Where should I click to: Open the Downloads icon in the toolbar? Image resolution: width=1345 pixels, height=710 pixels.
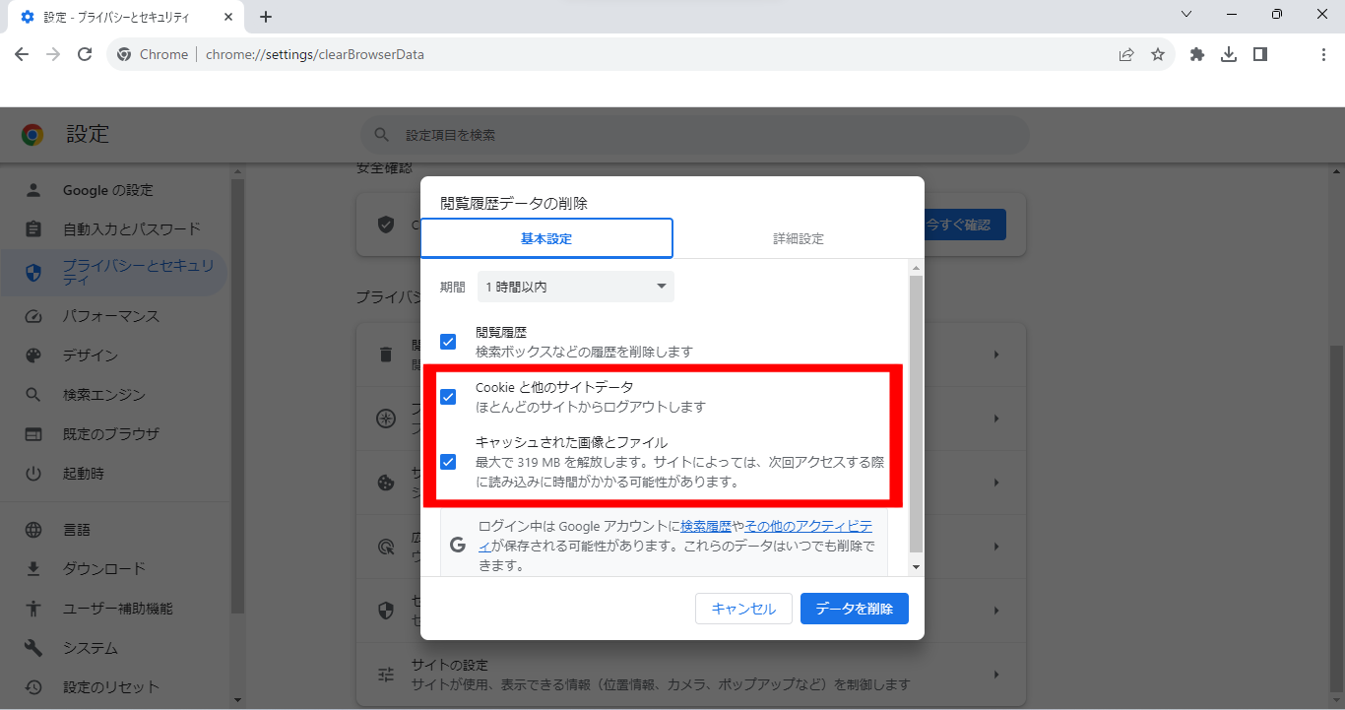(1228, 54)
